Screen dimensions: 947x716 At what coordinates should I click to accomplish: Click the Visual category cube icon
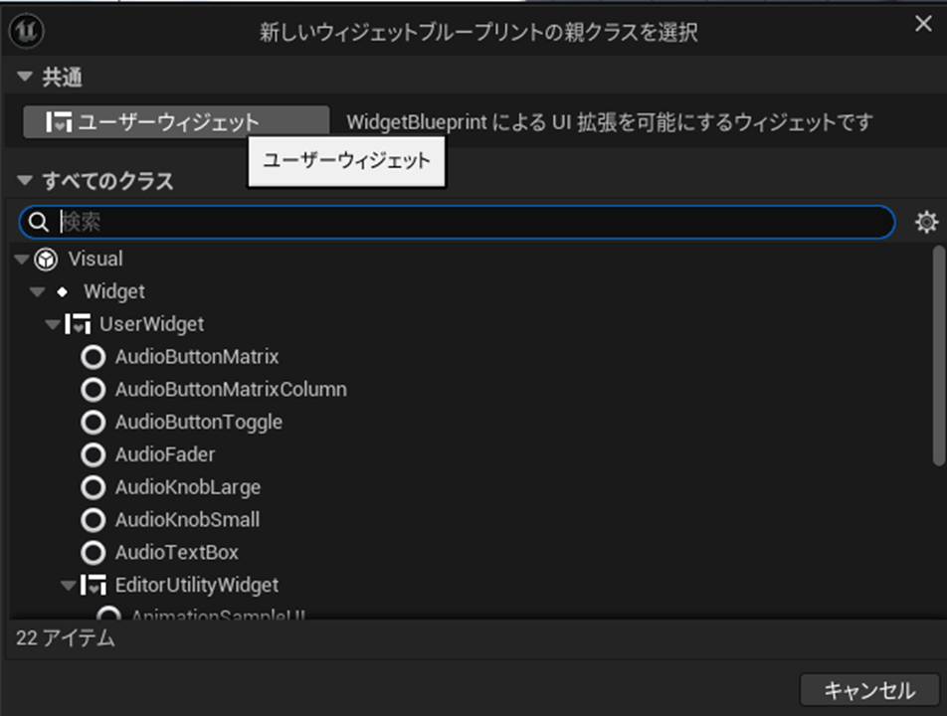point(46,260)
